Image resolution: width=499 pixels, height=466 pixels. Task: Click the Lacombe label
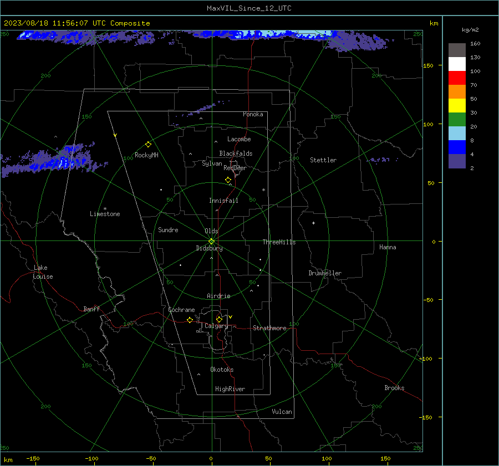[239, 139]
